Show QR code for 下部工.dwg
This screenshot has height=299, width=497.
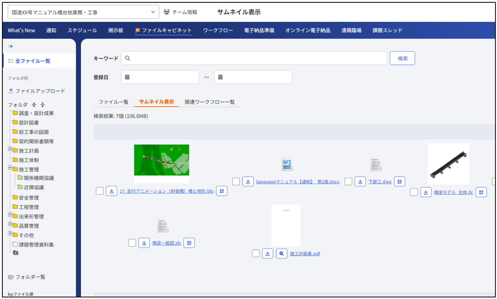click(400, 182)
